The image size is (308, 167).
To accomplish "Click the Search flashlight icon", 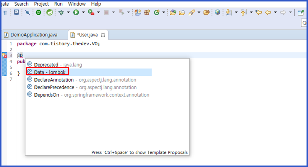I will tap(192, 12).
